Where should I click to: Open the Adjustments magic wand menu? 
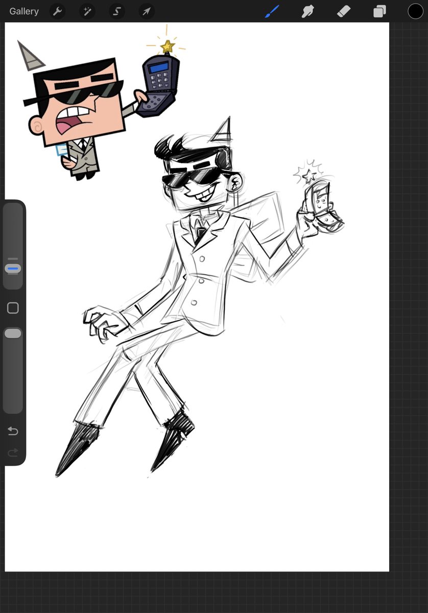(x=87, y=11)
